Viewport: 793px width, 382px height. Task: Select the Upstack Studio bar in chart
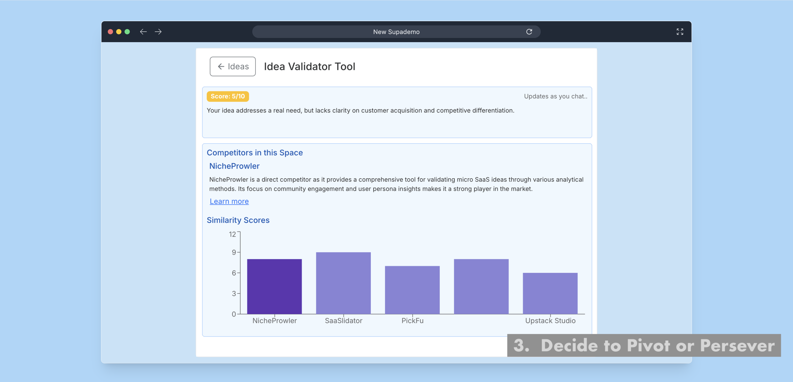(x=550, y=293)
